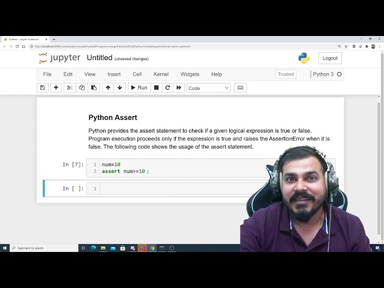Cut selected cells with scissors icon
384x288 pixels.
pos(70,88)
